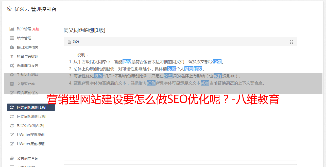Select 智能伪原创[AI版] in sidebar
Screen dimensions: 326x167
pyautogui.click(x=31, y=126)
